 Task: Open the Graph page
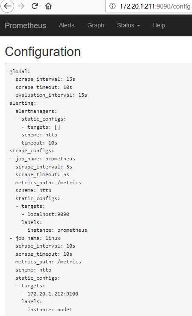click(x=96, y=25)
